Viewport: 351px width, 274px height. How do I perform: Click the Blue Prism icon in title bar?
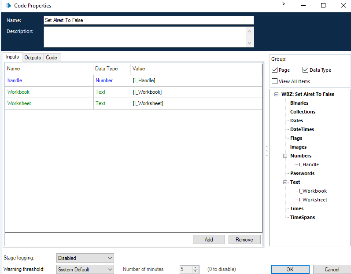click(8, 6)
